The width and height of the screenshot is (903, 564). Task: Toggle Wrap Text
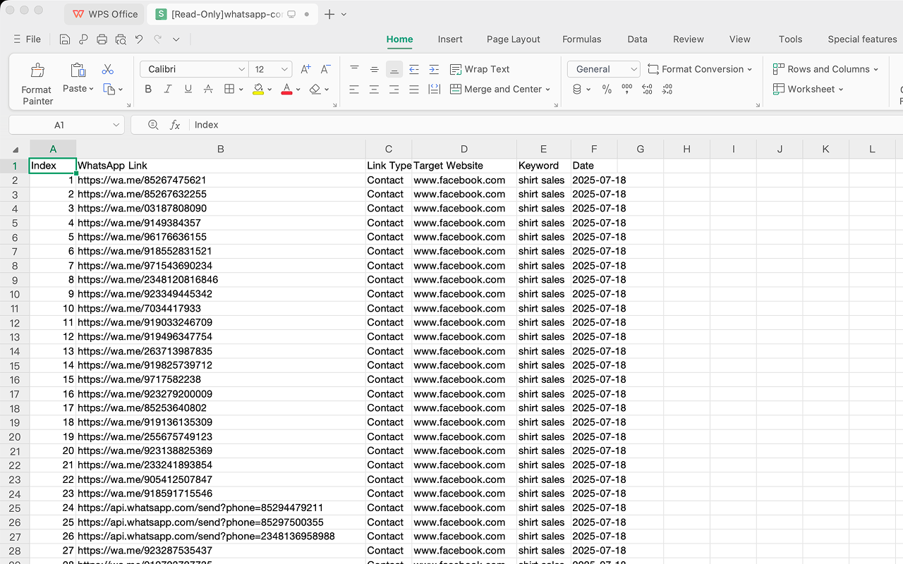click(480, 69)
